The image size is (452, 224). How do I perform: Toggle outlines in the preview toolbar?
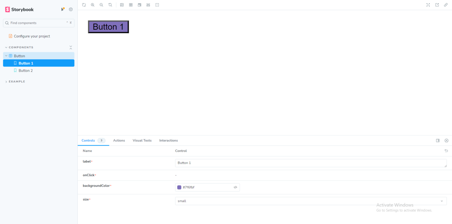[x=157, y=5]
